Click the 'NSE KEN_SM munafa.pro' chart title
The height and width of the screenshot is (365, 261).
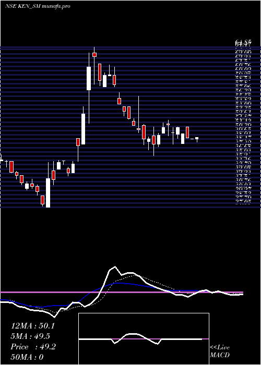click(x=38, y=6)
